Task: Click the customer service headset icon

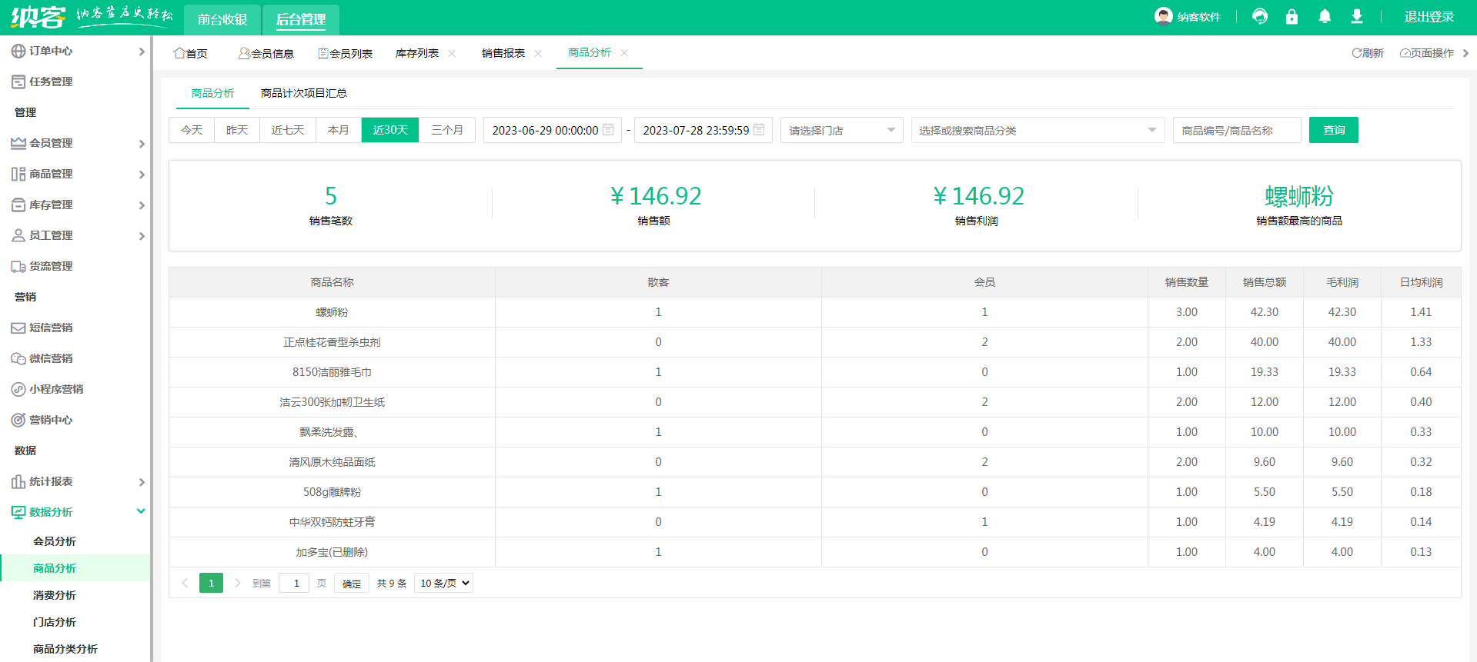Action: [x=1260, y=17]
